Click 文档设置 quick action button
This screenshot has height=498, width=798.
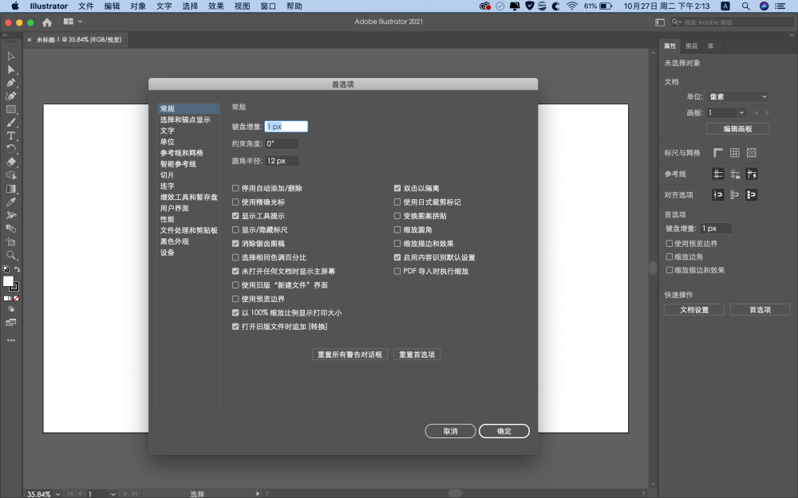[695, 310]
